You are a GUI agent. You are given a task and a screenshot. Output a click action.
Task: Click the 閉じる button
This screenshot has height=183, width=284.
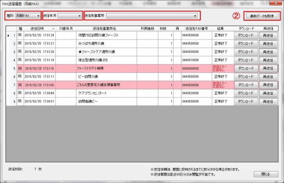[x=266, y=174]
